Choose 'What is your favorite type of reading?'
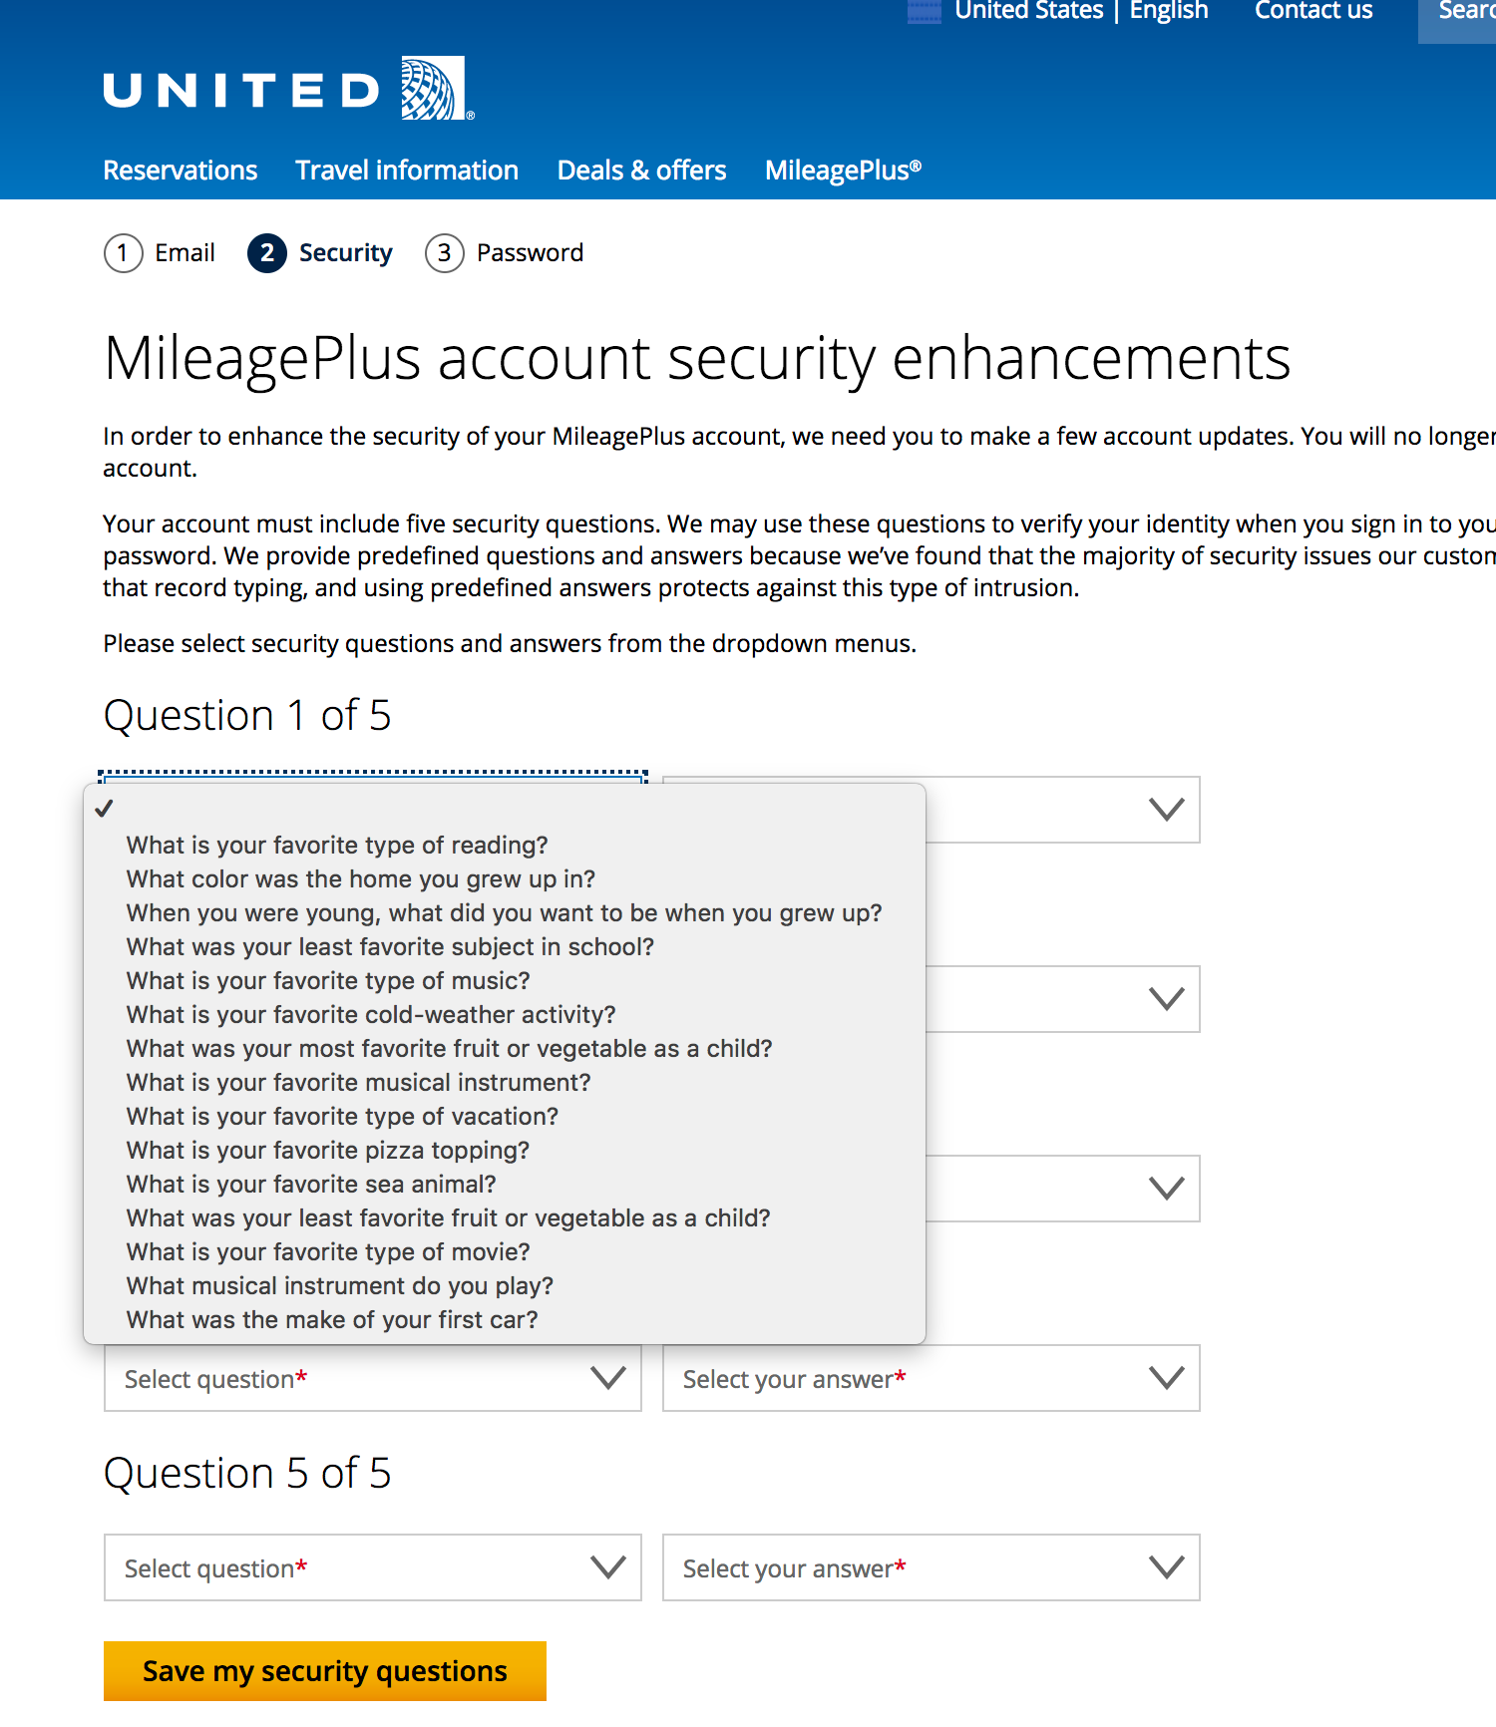This screenshot has width=1496, height=1727. point(505,846)
